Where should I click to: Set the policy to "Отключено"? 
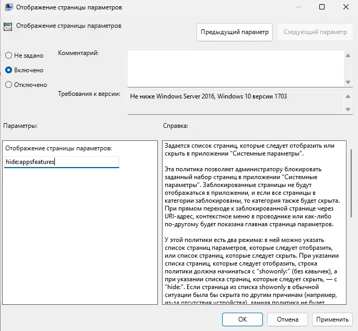point(8,84)
